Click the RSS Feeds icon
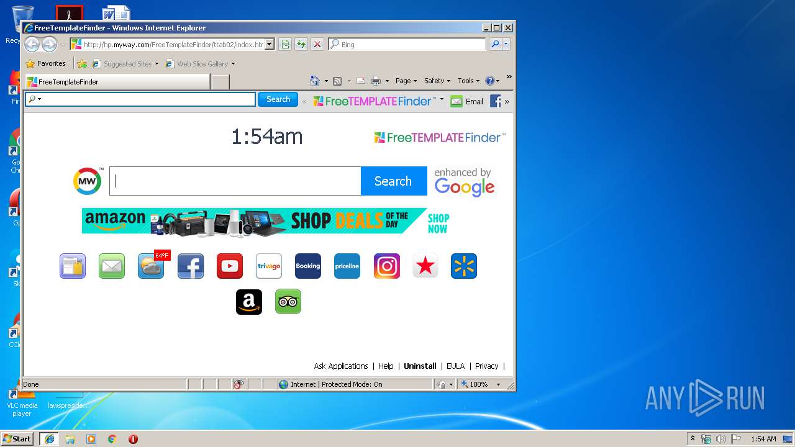The image size is (795, 447). coord(337,81)
